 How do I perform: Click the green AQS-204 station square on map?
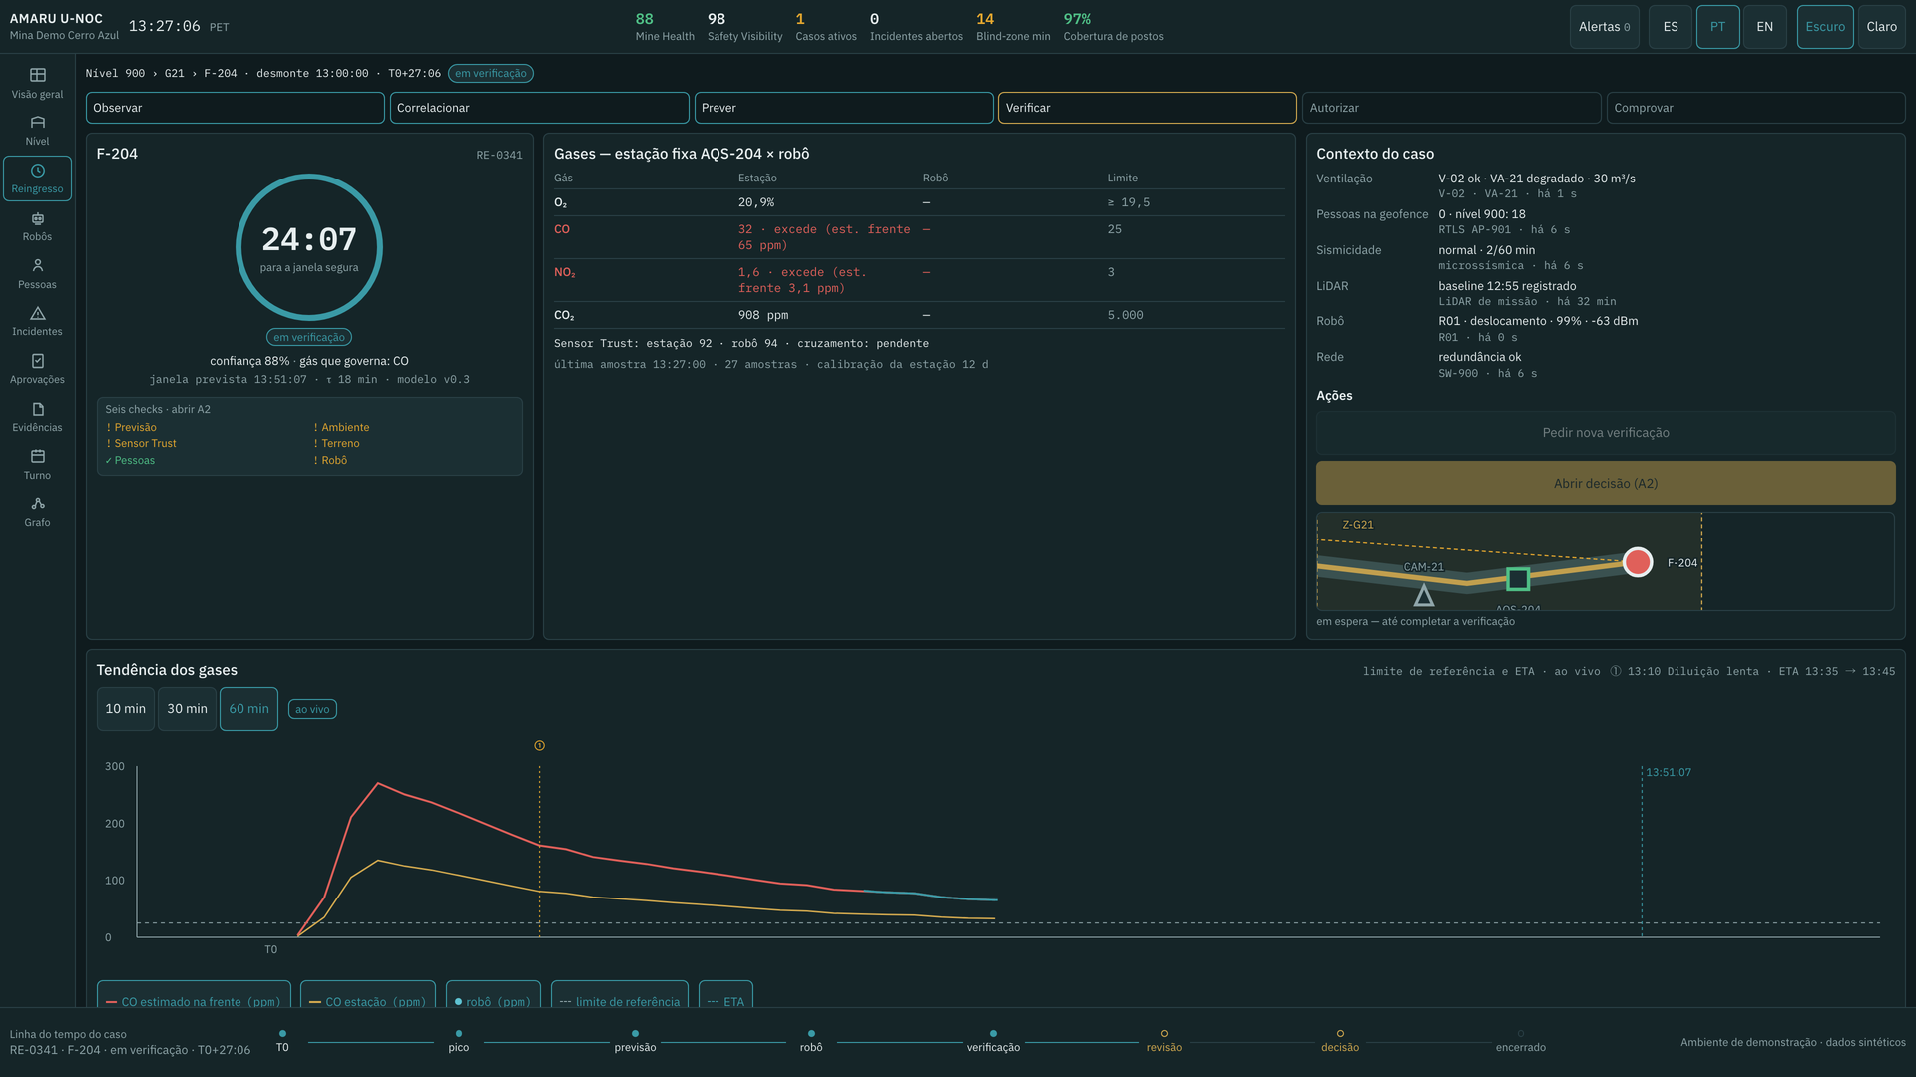tap(1518, 579)
